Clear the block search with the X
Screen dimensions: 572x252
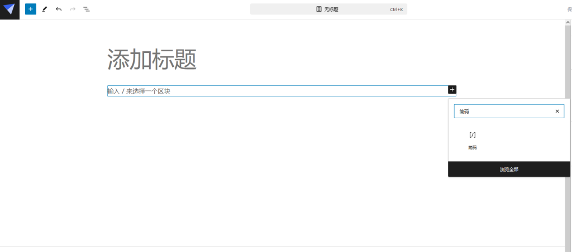557,112
